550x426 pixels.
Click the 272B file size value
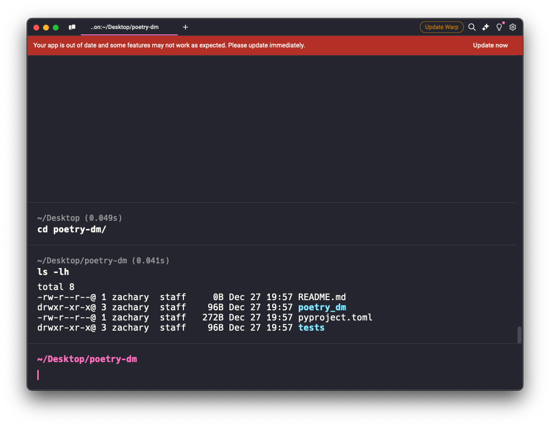213,317
